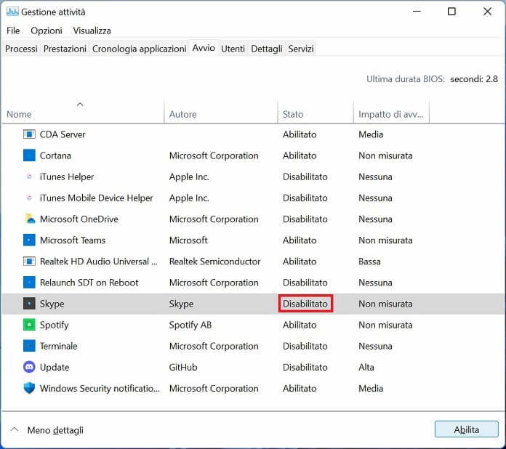Select Windows Security notification entry
Image resolution: width=506 pixels, height=449 pixels.
[100, 389]
